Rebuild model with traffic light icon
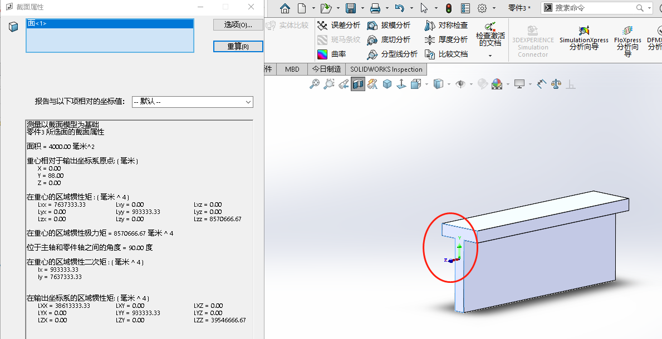Viewport: 662px width, 339px height. coord(448,8)
